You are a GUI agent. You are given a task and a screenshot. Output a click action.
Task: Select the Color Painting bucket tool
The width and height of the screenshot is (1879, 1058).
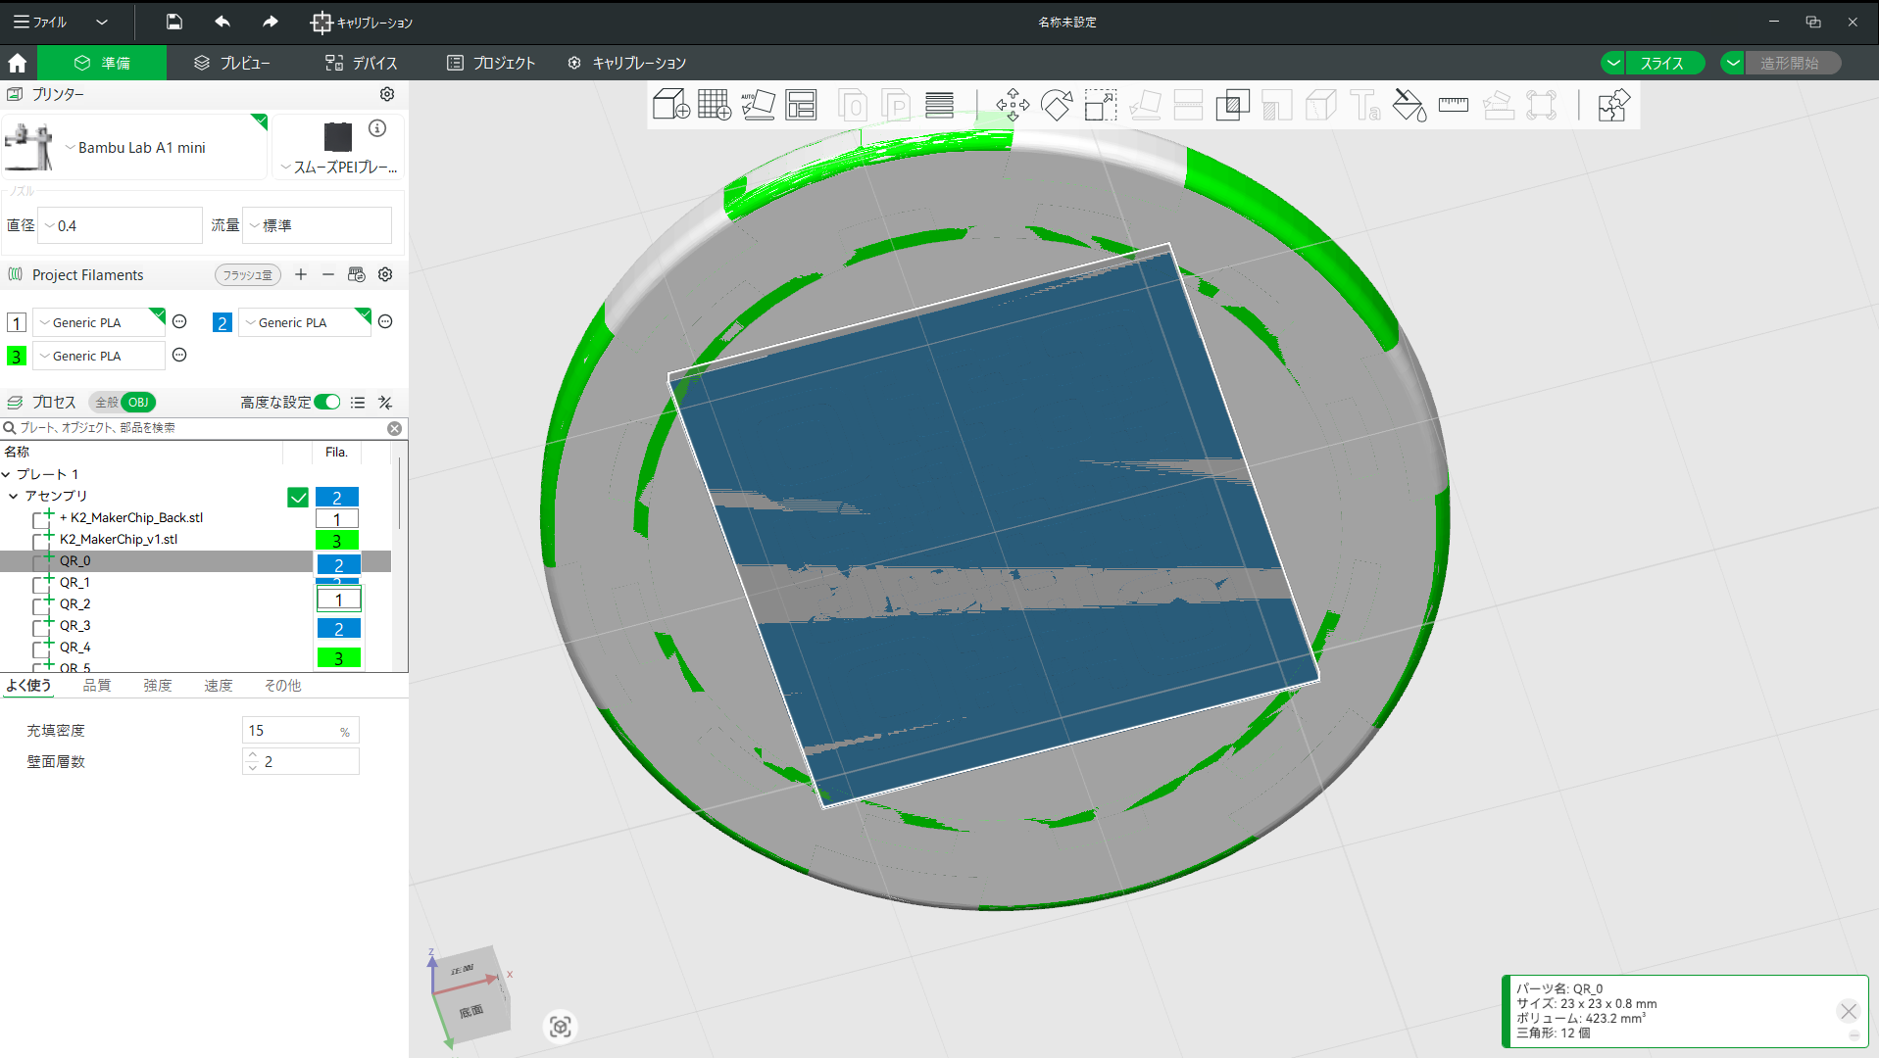click(1409, 105)
